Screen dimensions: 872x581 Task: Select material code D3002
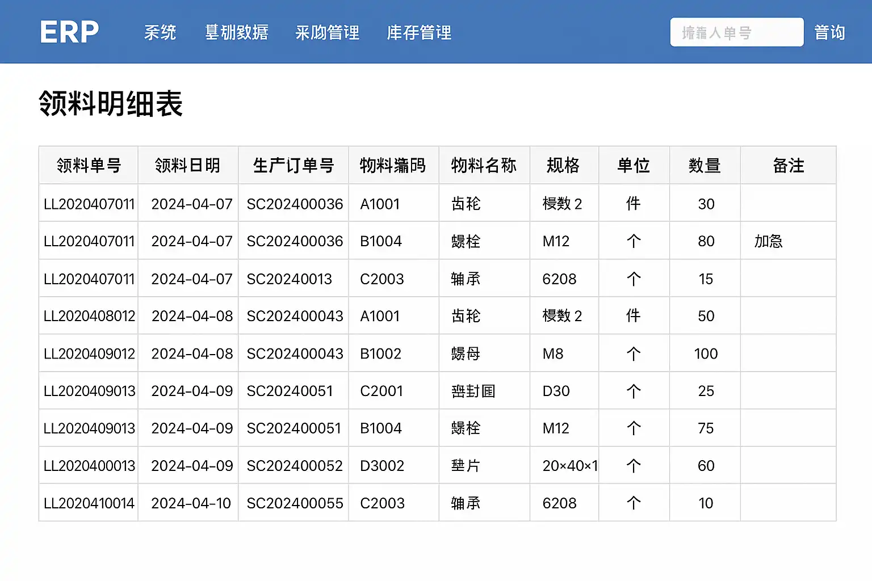[382, 466]
